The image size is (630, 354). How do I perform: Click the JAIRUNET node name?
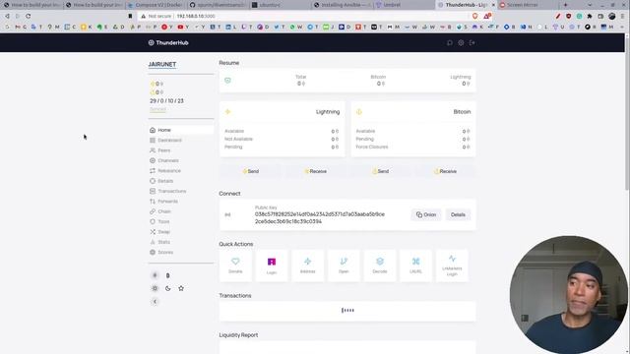click(x=162, y=64)
